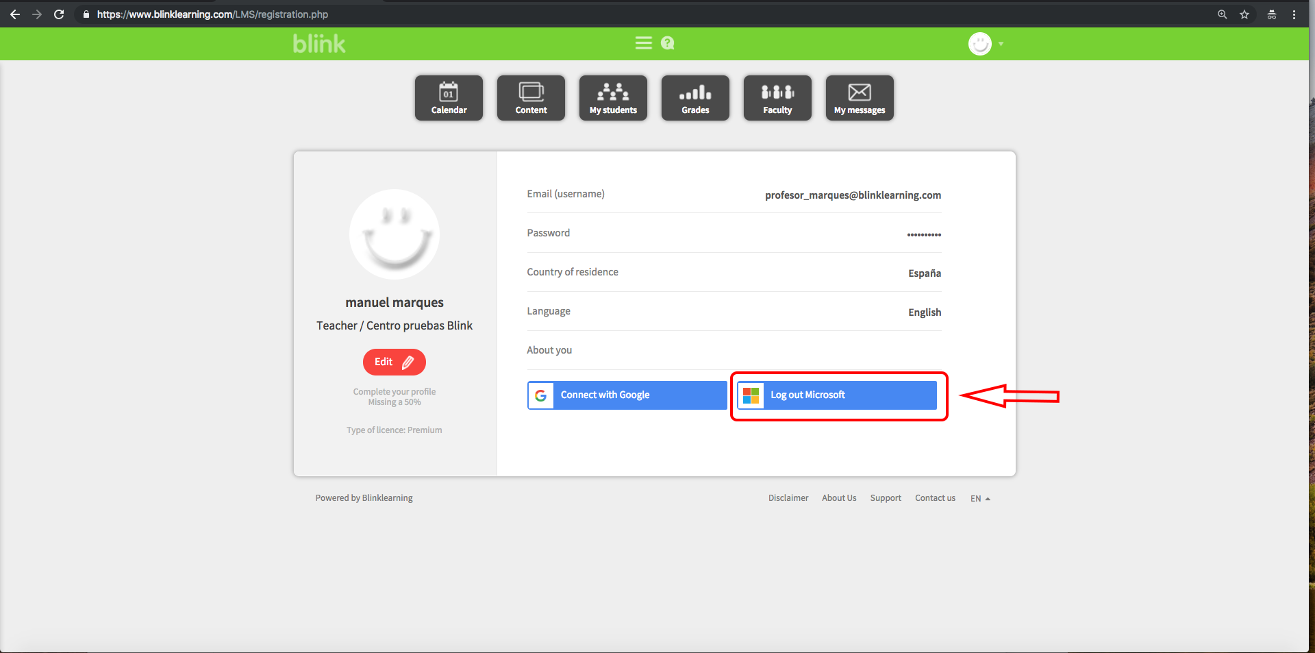Open the About Us footer link

point(839,498)
